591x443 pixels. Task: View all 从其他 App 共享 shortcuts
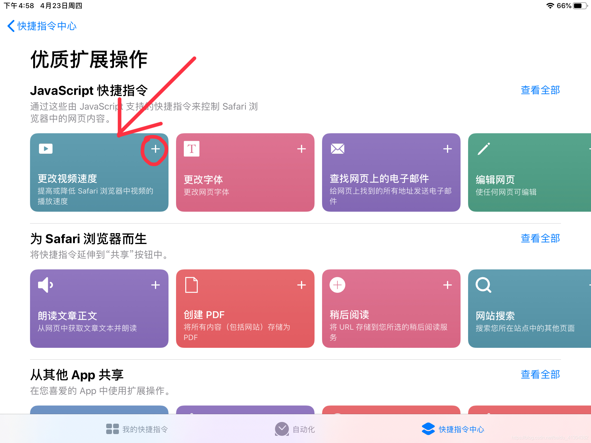(540, 375)
